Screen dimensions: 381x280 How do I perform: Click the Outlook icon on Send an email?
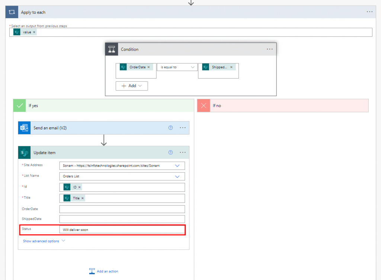point(24,128)
